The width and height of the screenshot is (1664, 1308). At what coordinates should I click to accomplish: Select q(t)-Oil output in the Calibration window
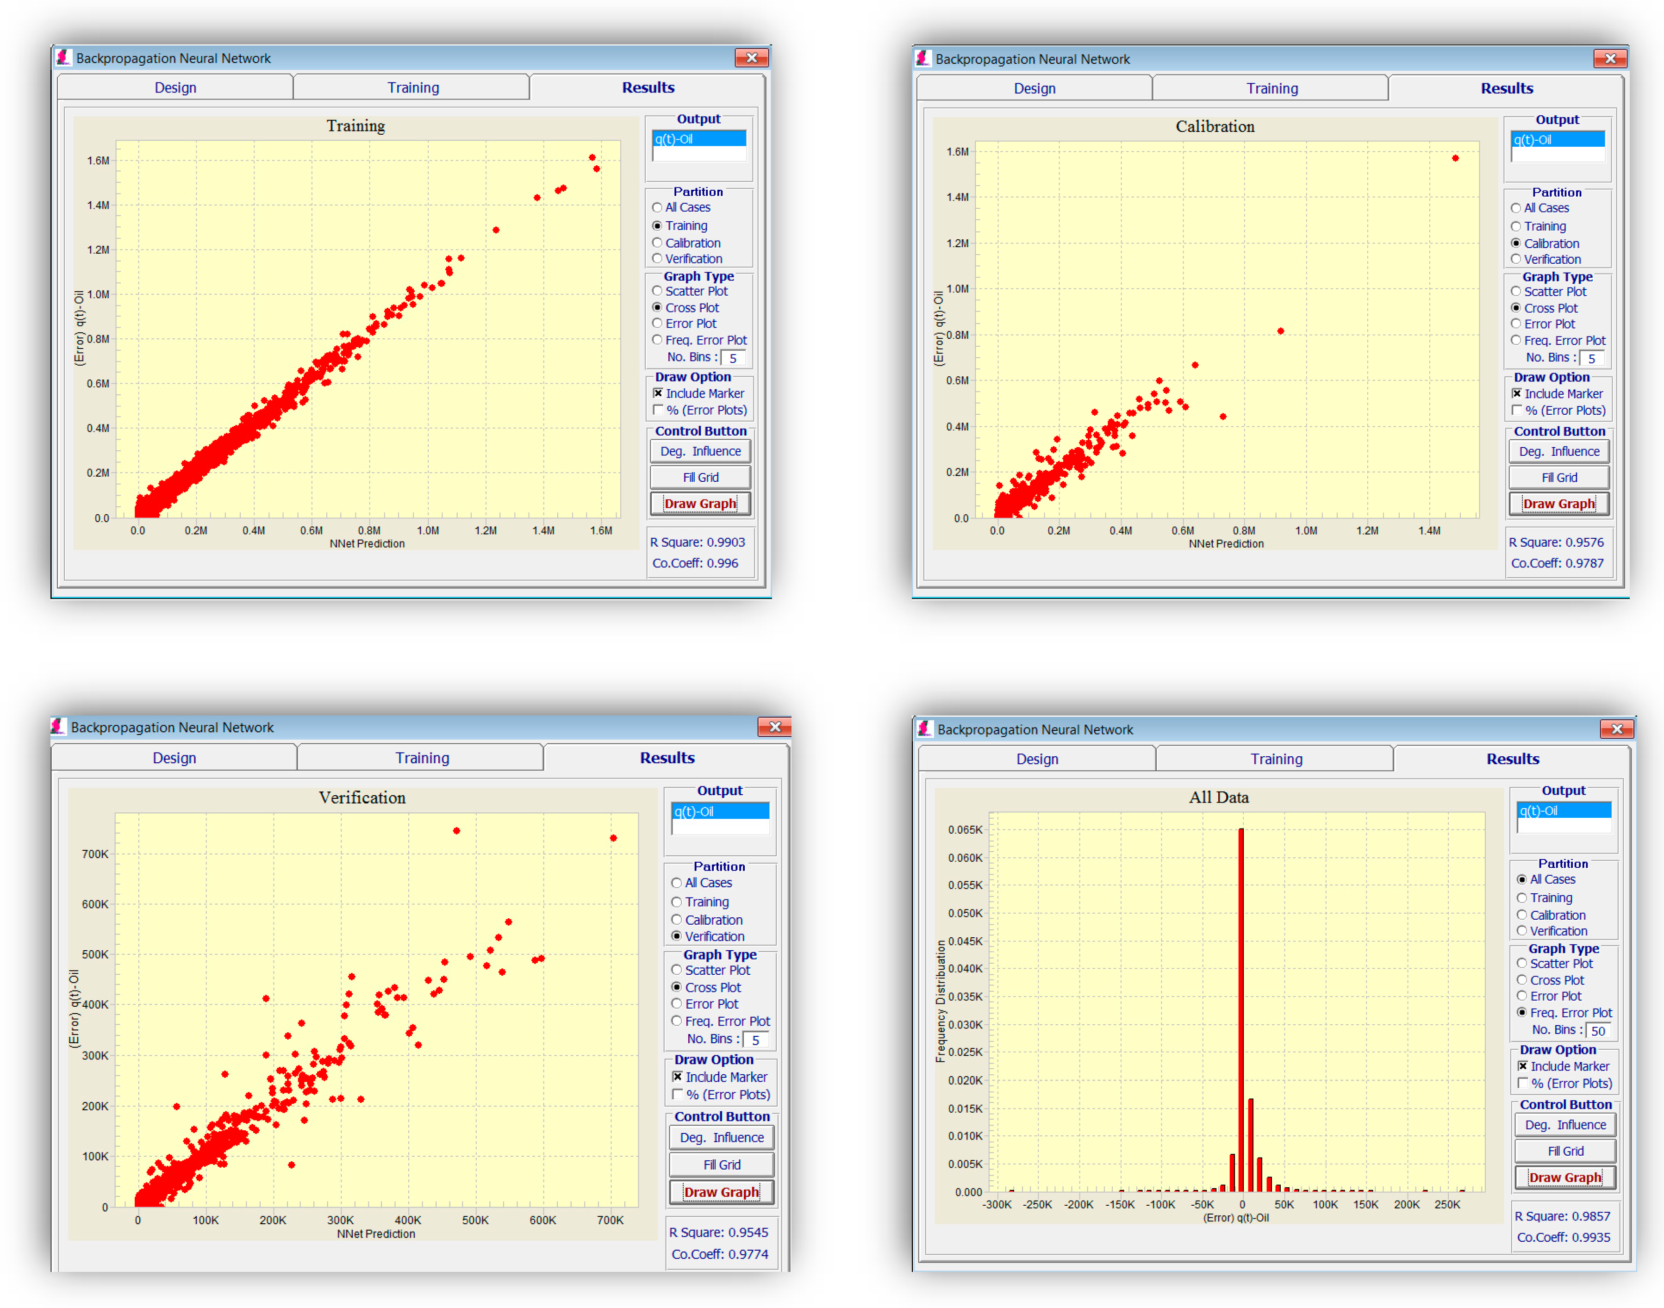[1558, 140]
